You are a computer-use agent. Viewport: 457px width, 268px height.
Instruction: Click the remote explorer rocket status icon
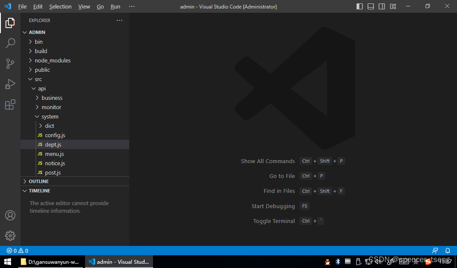point(435,251)
